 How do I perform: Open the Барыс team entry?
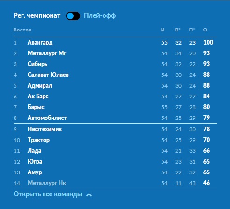point(36,107)
